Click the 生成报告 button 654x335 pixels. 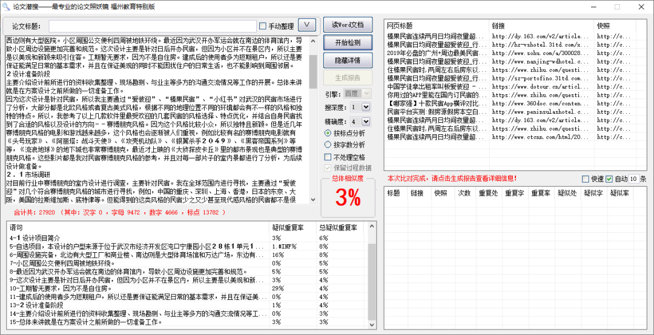(x=348, y=77)
